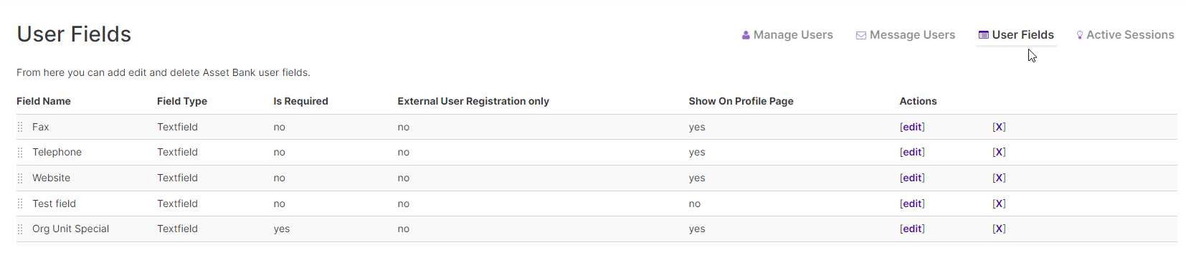
Task: Edit the Fax user field
Action: click(912, 127)
